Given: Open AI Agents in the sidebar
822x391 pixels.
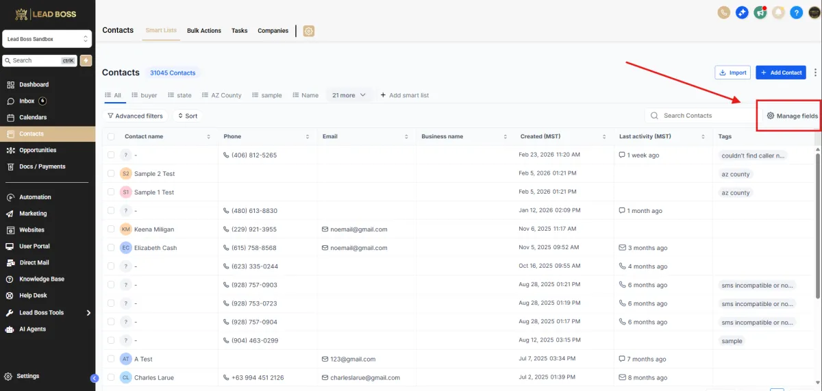Looking at the screenshot, I should 32,329.
